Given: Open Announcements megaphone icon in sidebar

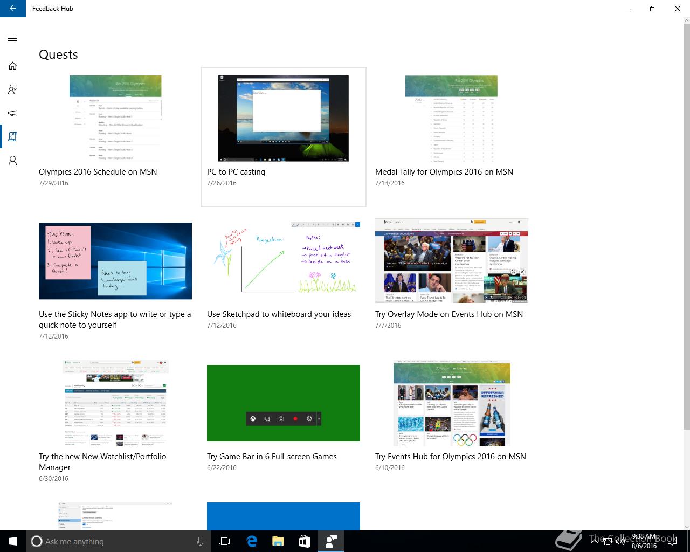Looking at the screenshot, I should 12,113.
